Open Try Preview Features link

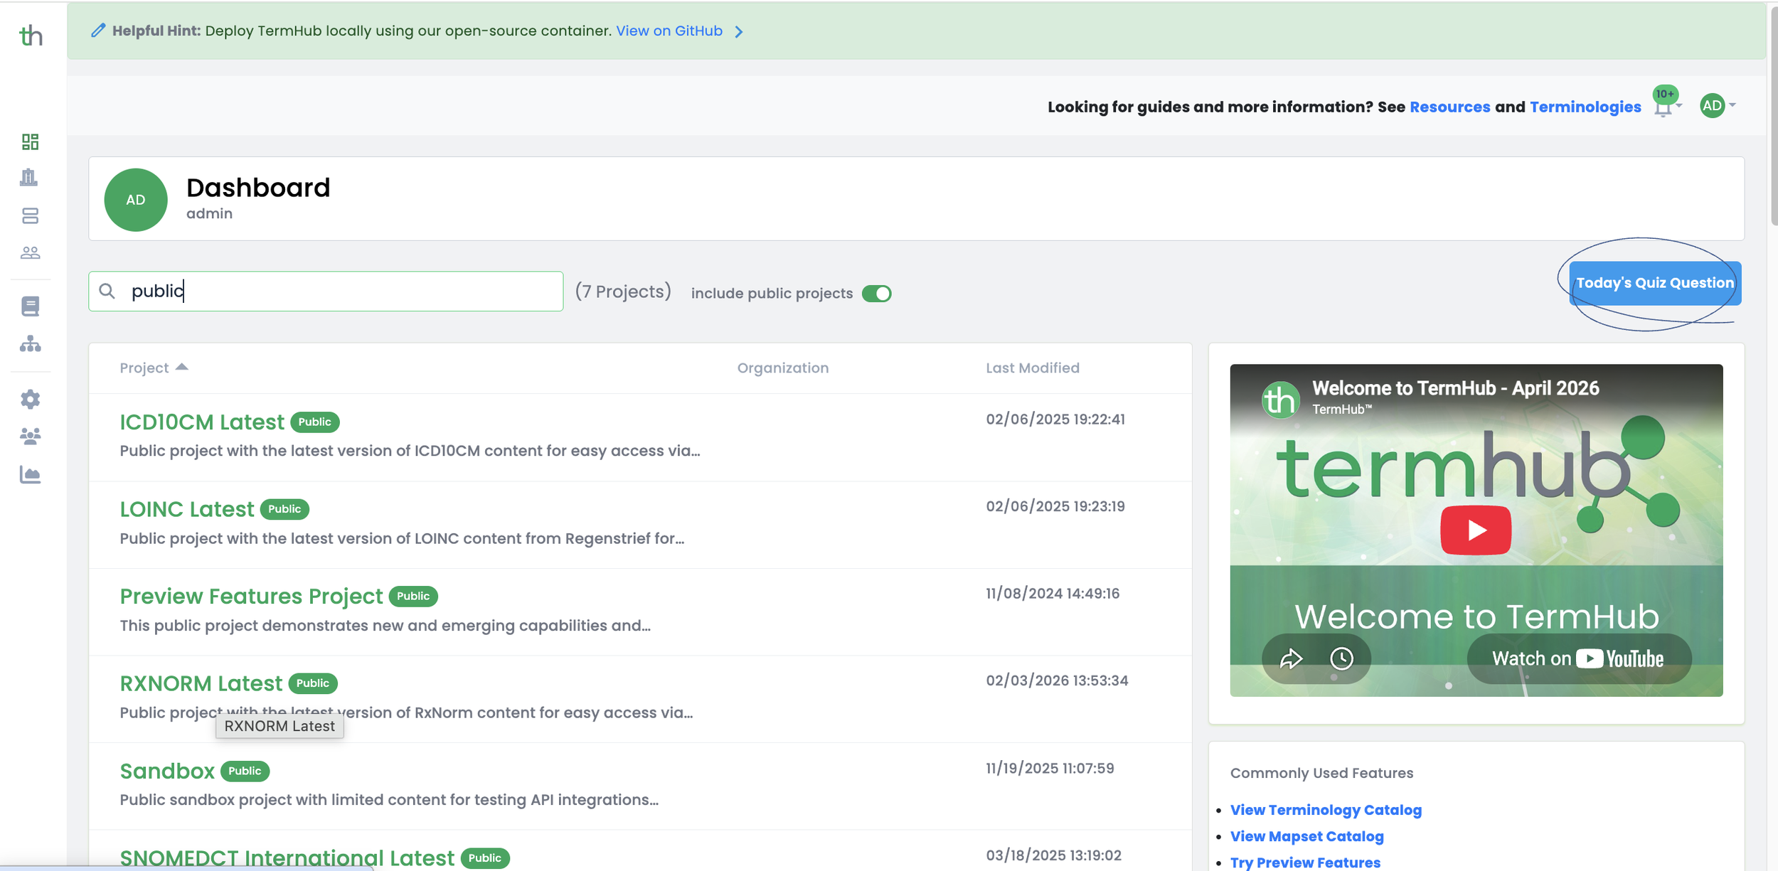click(1305, 862)
